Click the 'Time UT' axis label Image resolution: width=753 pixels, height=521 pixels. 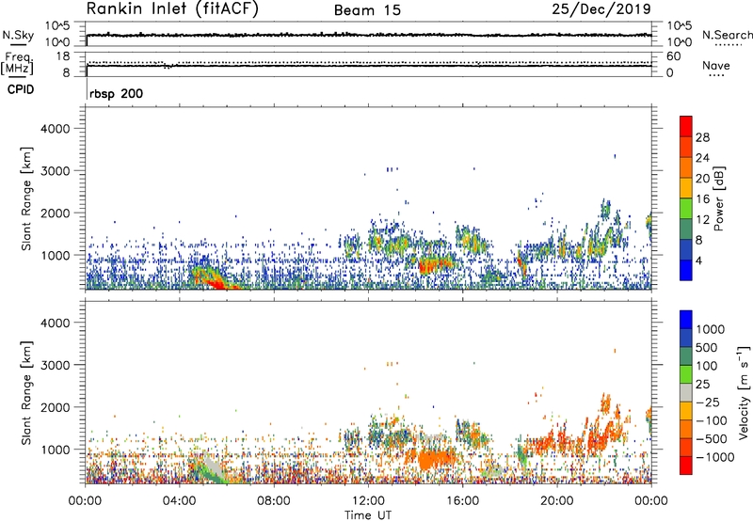coord(368,515)
